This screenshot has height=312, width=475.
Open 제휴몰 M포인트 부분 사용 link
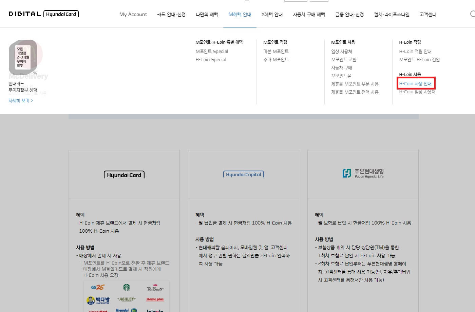coord(355,84)
